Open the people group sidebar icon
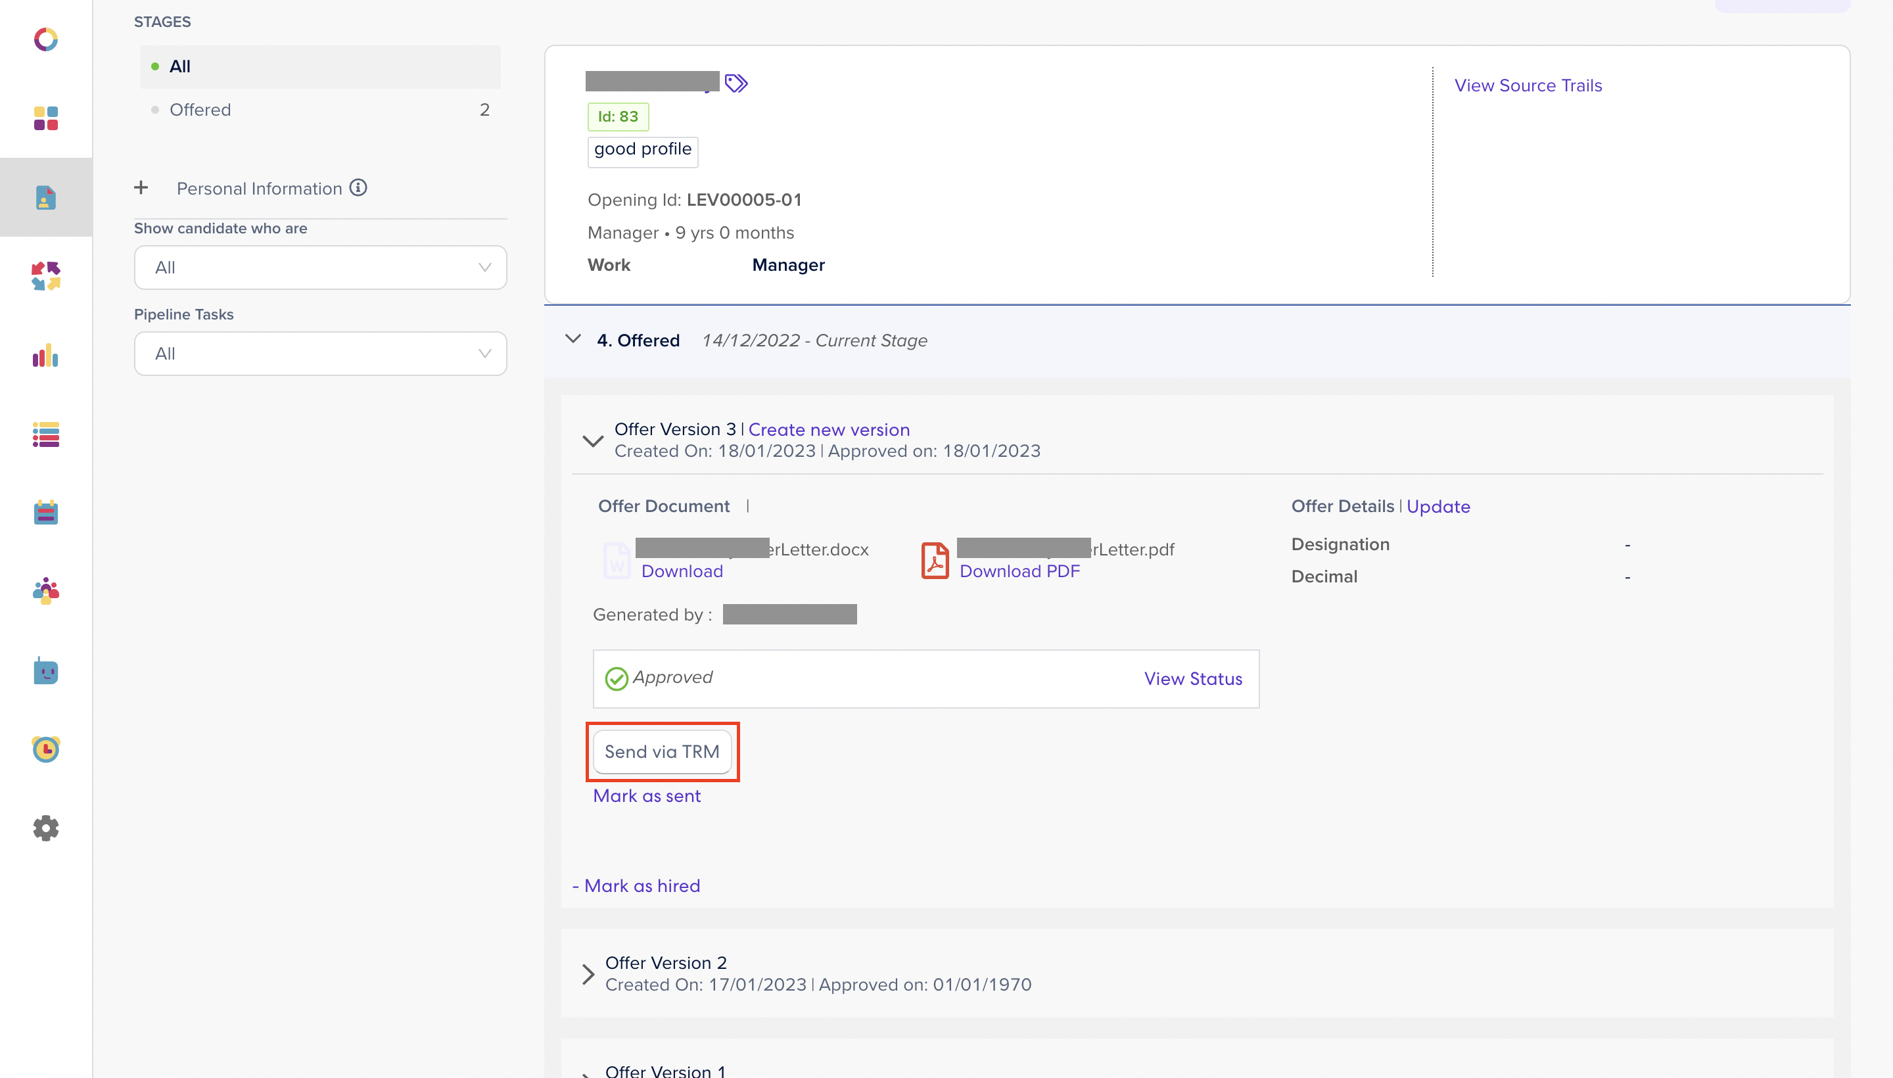1893x1078 pixels. pos(46,592)
